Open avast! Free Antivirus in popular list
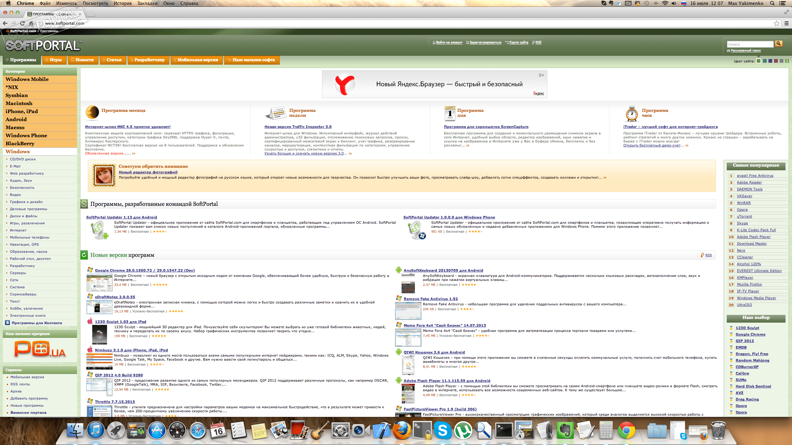 pyautogui.click(x=755, y=176)
